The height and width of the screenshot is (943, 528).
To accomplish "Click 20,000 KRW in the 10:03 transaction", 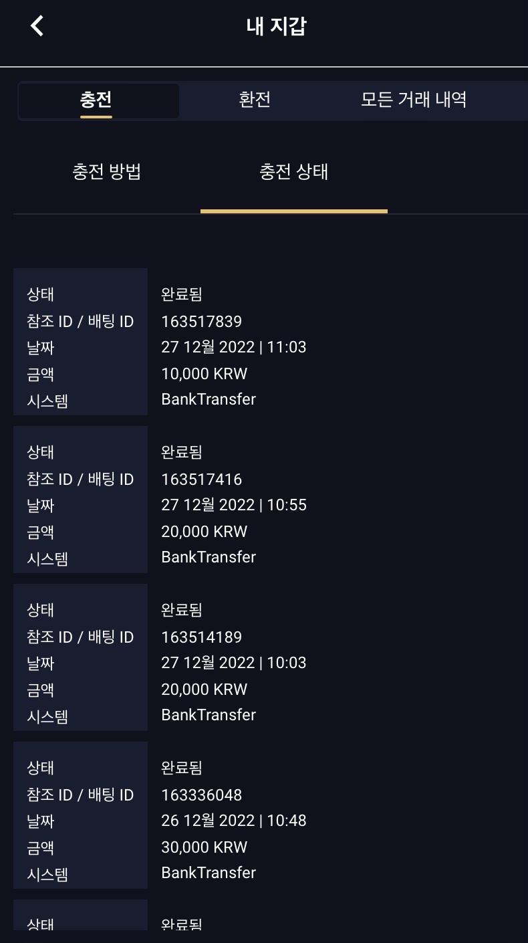I will click(204, 690).
